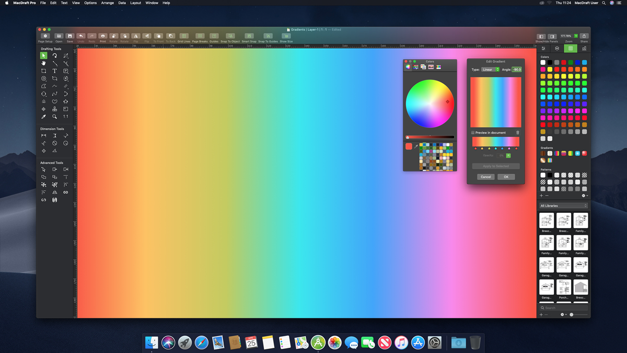This screenshot has width=627, height=353.
Task: Click the Undo toolbar icon
Action: pos(81,36)
